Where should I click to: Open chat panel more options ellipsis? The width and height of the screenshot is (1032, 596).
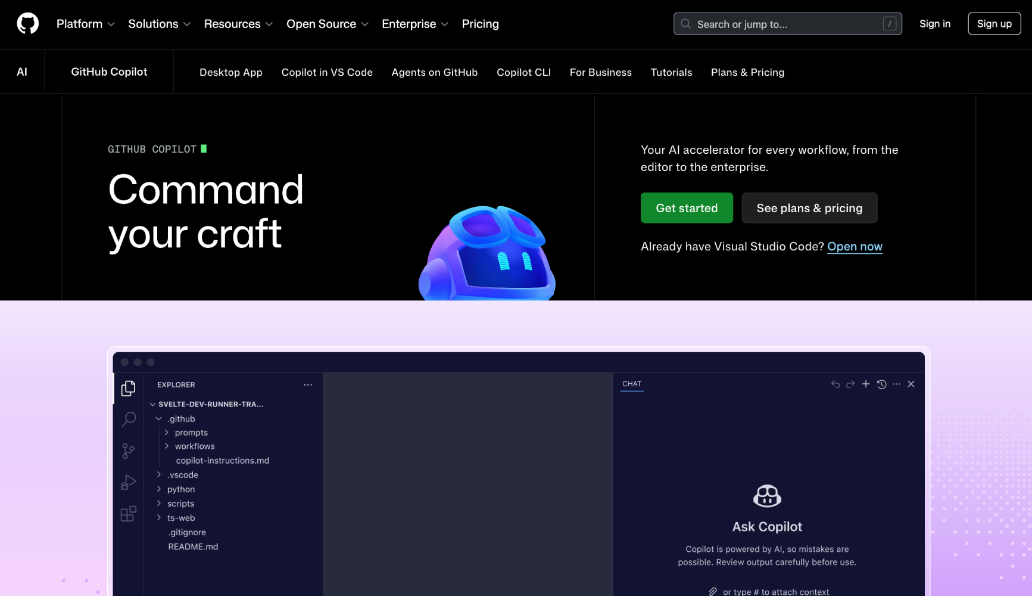[896, 384]
